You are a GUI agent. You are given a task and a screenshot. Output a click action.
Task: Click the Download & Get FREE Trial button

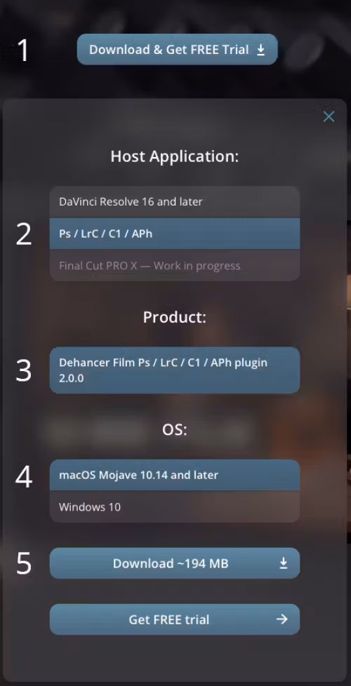(x=177, y=49)
